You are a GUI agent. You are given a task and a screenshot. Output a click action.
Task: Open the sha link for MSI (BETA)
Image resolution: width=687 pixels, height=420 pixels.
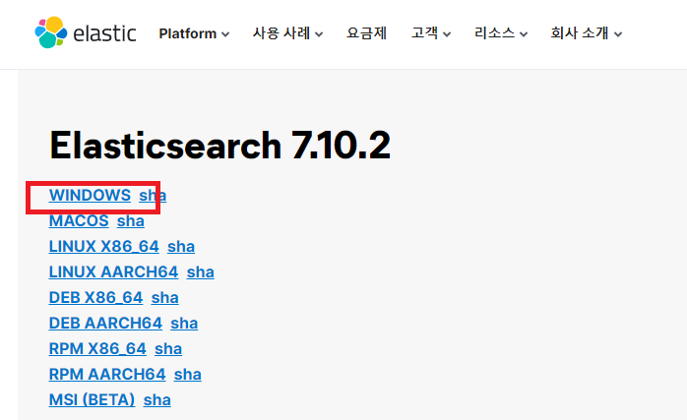point(156,400)
